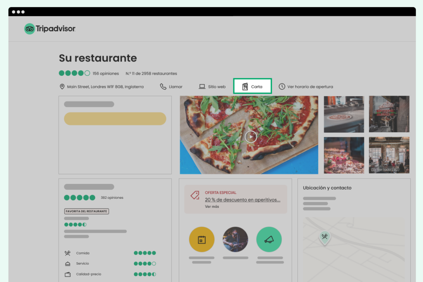This screenshot has height=282, width=423.
Task: Click the five-bubble rating beside 382 opiniones
Action: [x=80, y=198]
